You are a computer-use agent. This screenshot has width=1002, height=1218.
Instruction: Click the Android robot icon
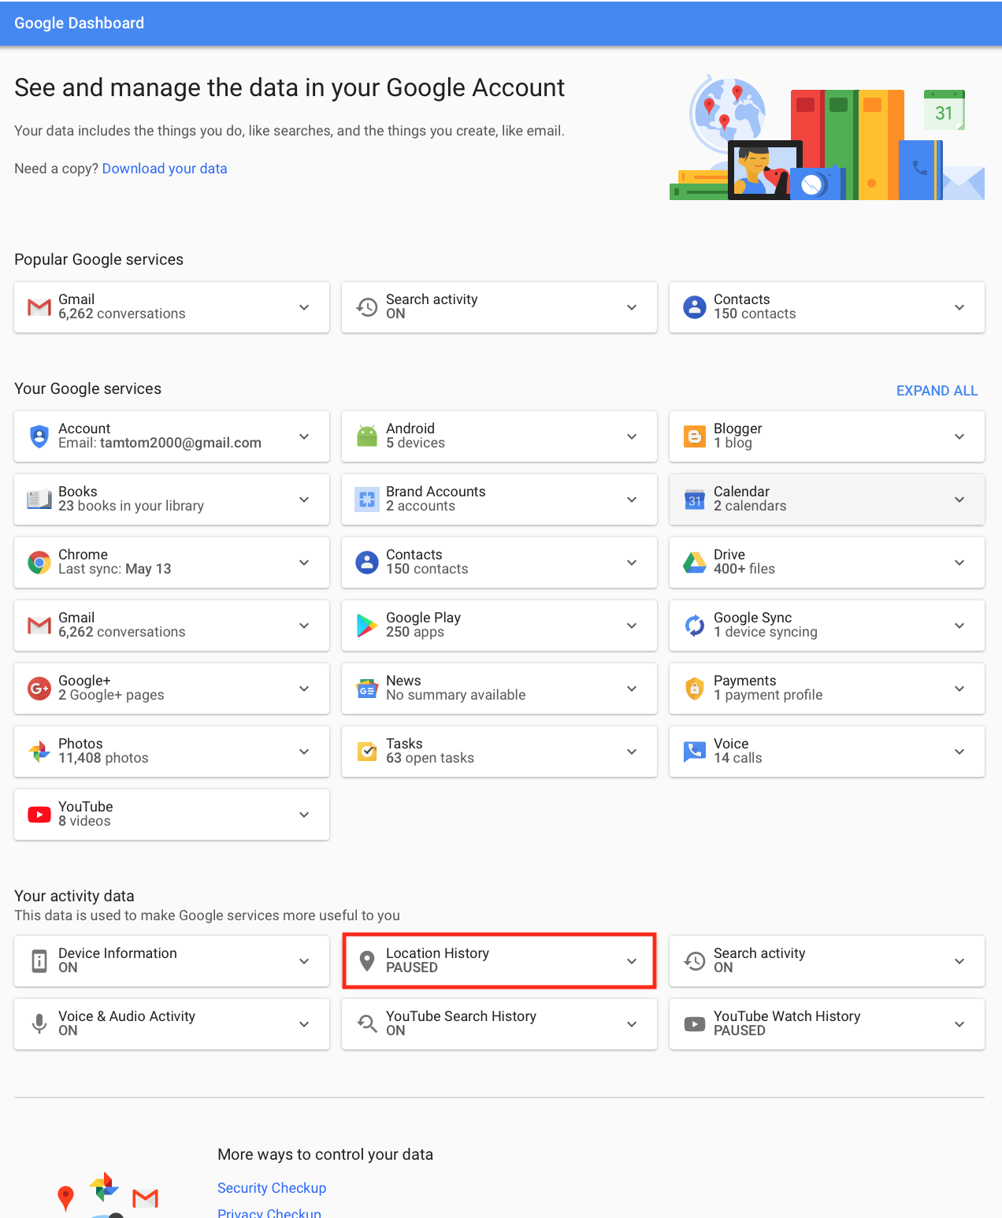[367, 436]
